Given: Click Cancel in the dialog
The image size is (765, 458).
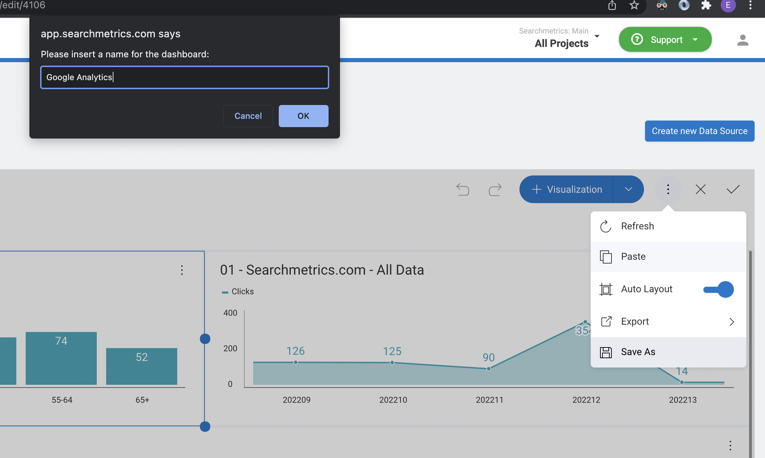Looking at the screenshot, I should (248, 116).
